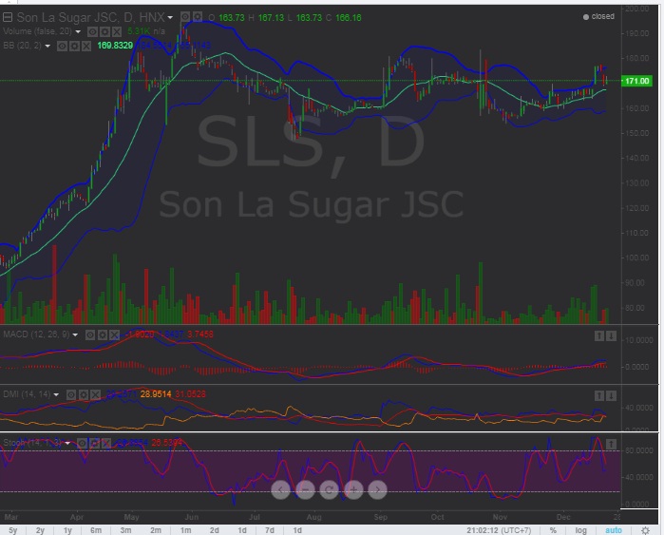This screenshot has height=535, width=664.
Task: Toggle the log scale button
Action: click(x=581, y=530)
